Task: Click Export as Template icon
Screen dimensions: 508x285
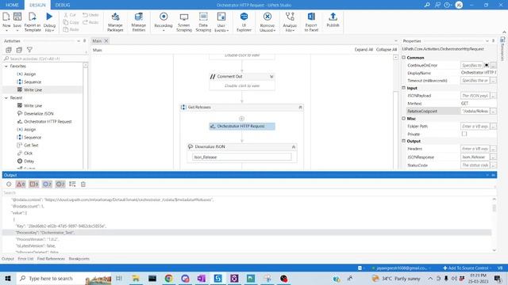Action: (33, 17)
